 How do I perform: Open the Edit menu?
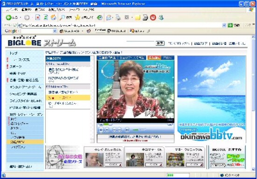[x=26, y=10]
